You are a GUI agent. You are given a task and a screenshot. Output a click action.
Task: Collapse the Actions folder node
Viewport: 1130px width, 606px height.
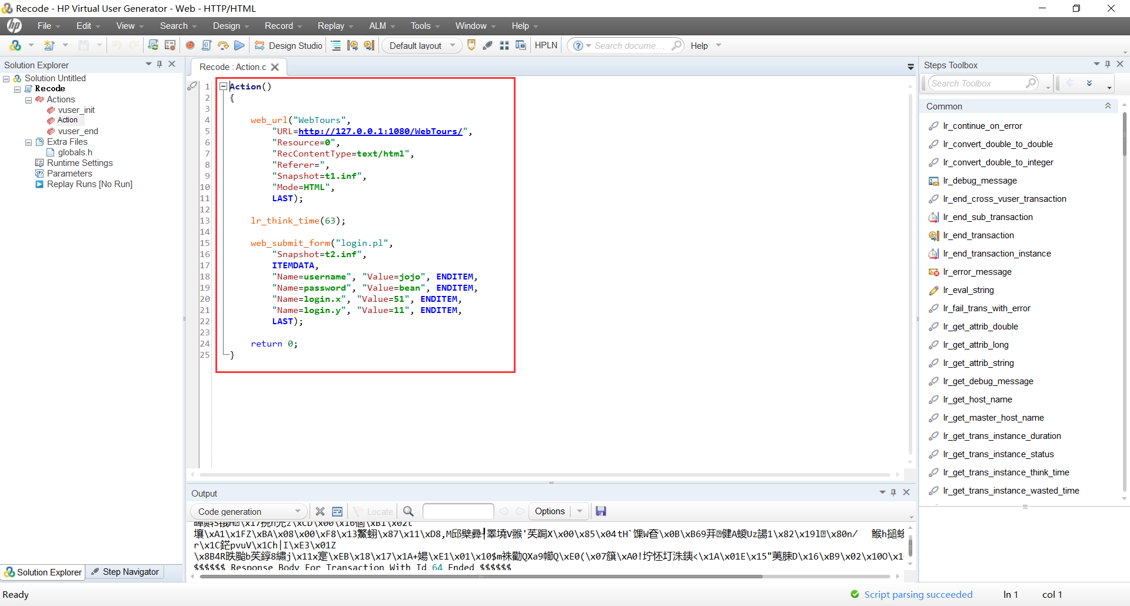tap(28, 99)
